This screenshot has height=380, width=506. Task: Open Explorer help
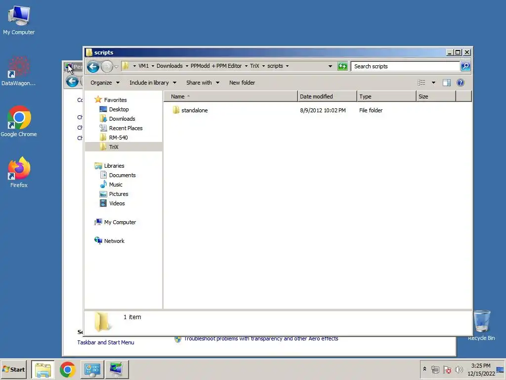[461, 83]
